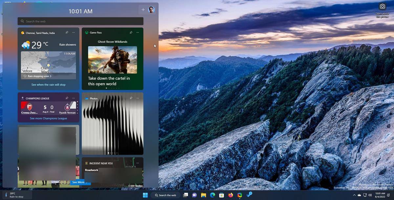Image resolution: width=394 pixels, height=200 pixels.
Task: Click the Incident Near You warning icon
Action: [x=86, y=163]
